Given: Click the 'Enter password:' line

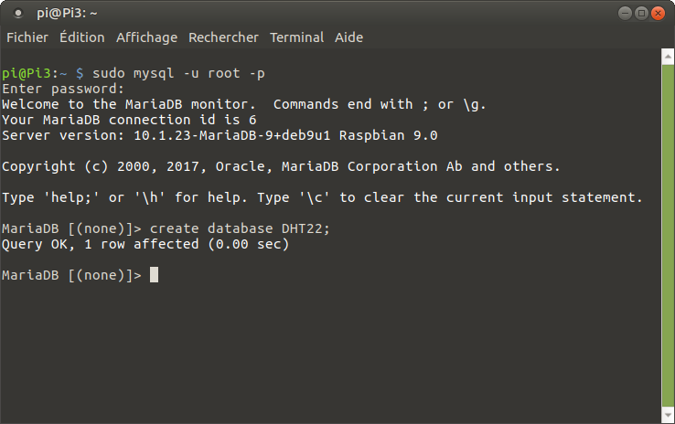Looking at the screenshot, I should click(x=63, y=89).
